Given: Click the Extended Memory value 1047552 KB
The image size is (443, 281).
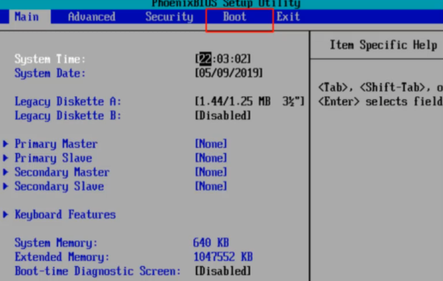Looking at the screenshot, I should 223,257.
